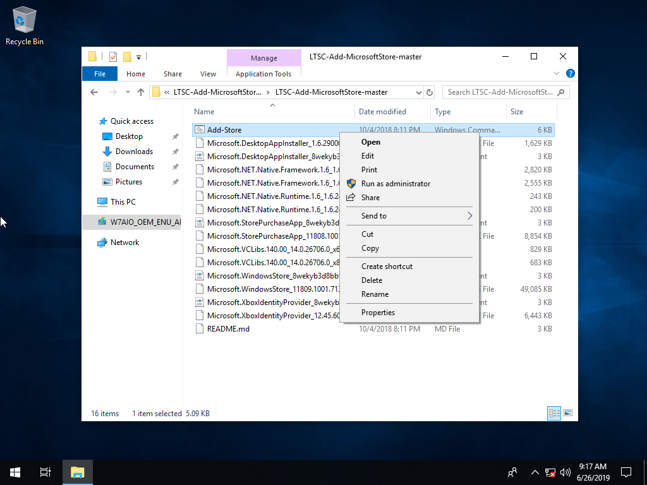Choose Rename from the context menu
Image resolution: width=647 pixels, height=485 pixels.
click(x=409, y=294)
